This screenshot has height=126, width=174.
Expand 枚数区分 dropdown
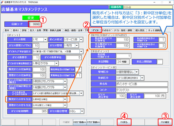coord(142,78)
